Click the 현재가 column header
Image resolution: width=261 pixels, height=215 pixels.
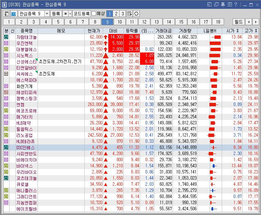pyautogui.click(x=94, y=31)
